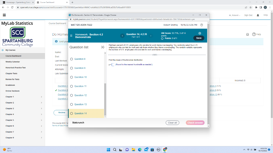
Task: Open Microsoft Store from taskbar
Action: coord(152,150)
